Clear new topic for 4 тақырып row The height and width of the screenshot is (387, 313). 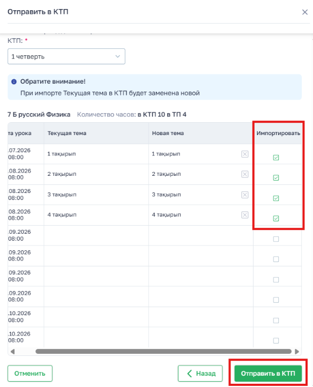pos(244,215)
